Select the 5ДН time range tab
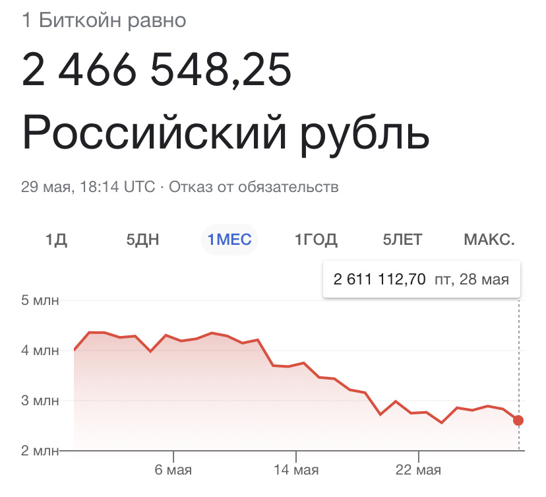 click(x=144, y=240)
